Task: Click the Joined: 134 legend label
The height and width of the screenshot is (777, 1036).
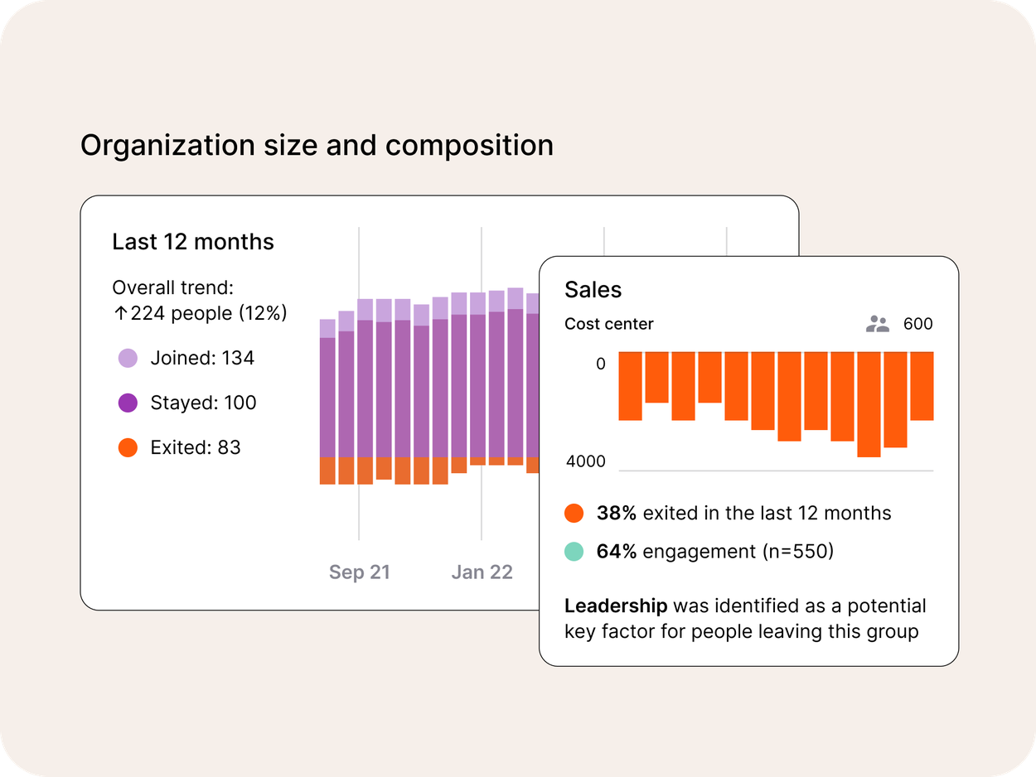Action: tap(202, 359)
